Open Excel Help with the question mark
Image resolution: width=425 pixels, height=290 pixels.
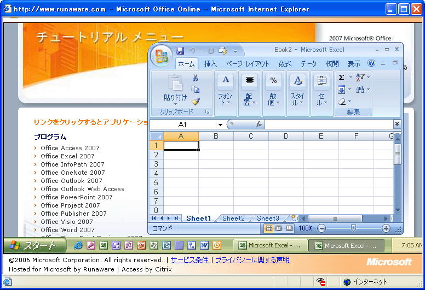(x=371, y=63)
